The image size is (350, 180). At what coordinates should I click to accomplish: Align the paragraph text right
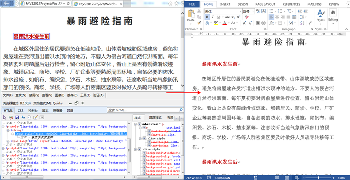(283, 17)
